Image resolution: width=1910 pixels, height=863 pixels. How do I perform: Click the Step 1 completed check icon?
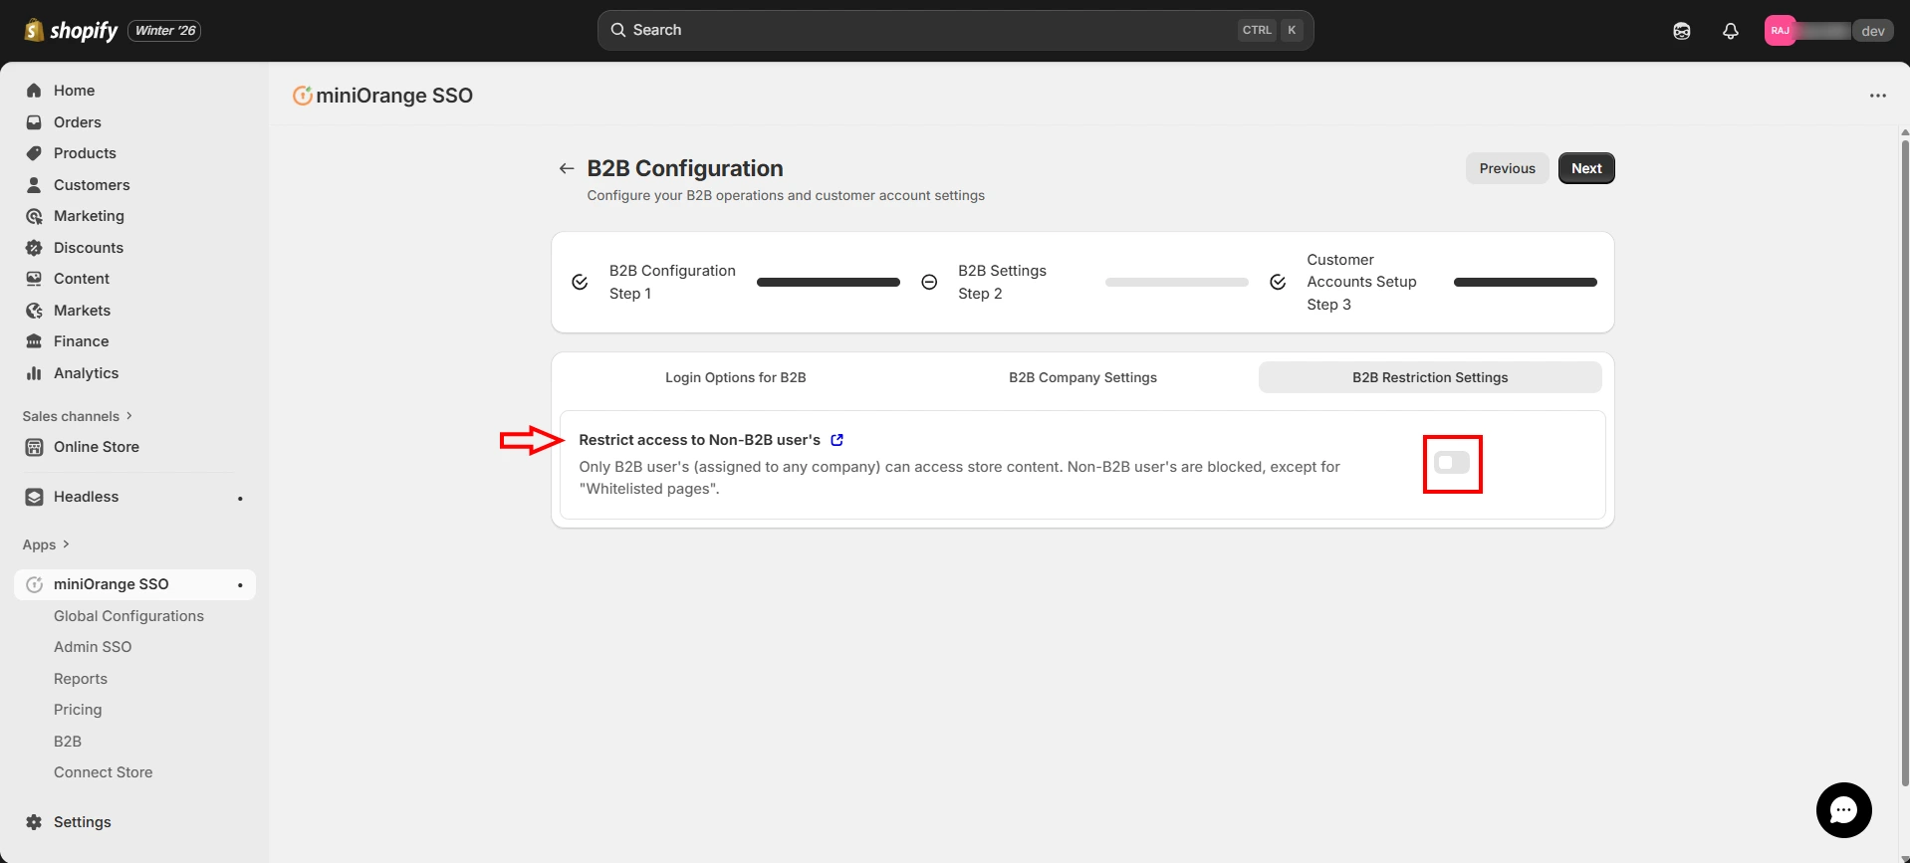[x=580, y=282]
